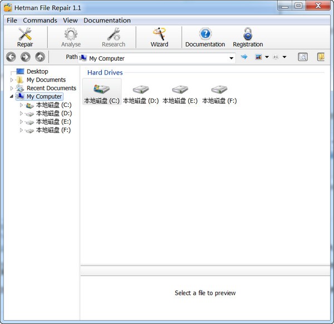Image resolution: width=334 pixels, height=324 pixels.
Task: Select drive D: in Hard Drives pane
Action: [x=141, y=94]
